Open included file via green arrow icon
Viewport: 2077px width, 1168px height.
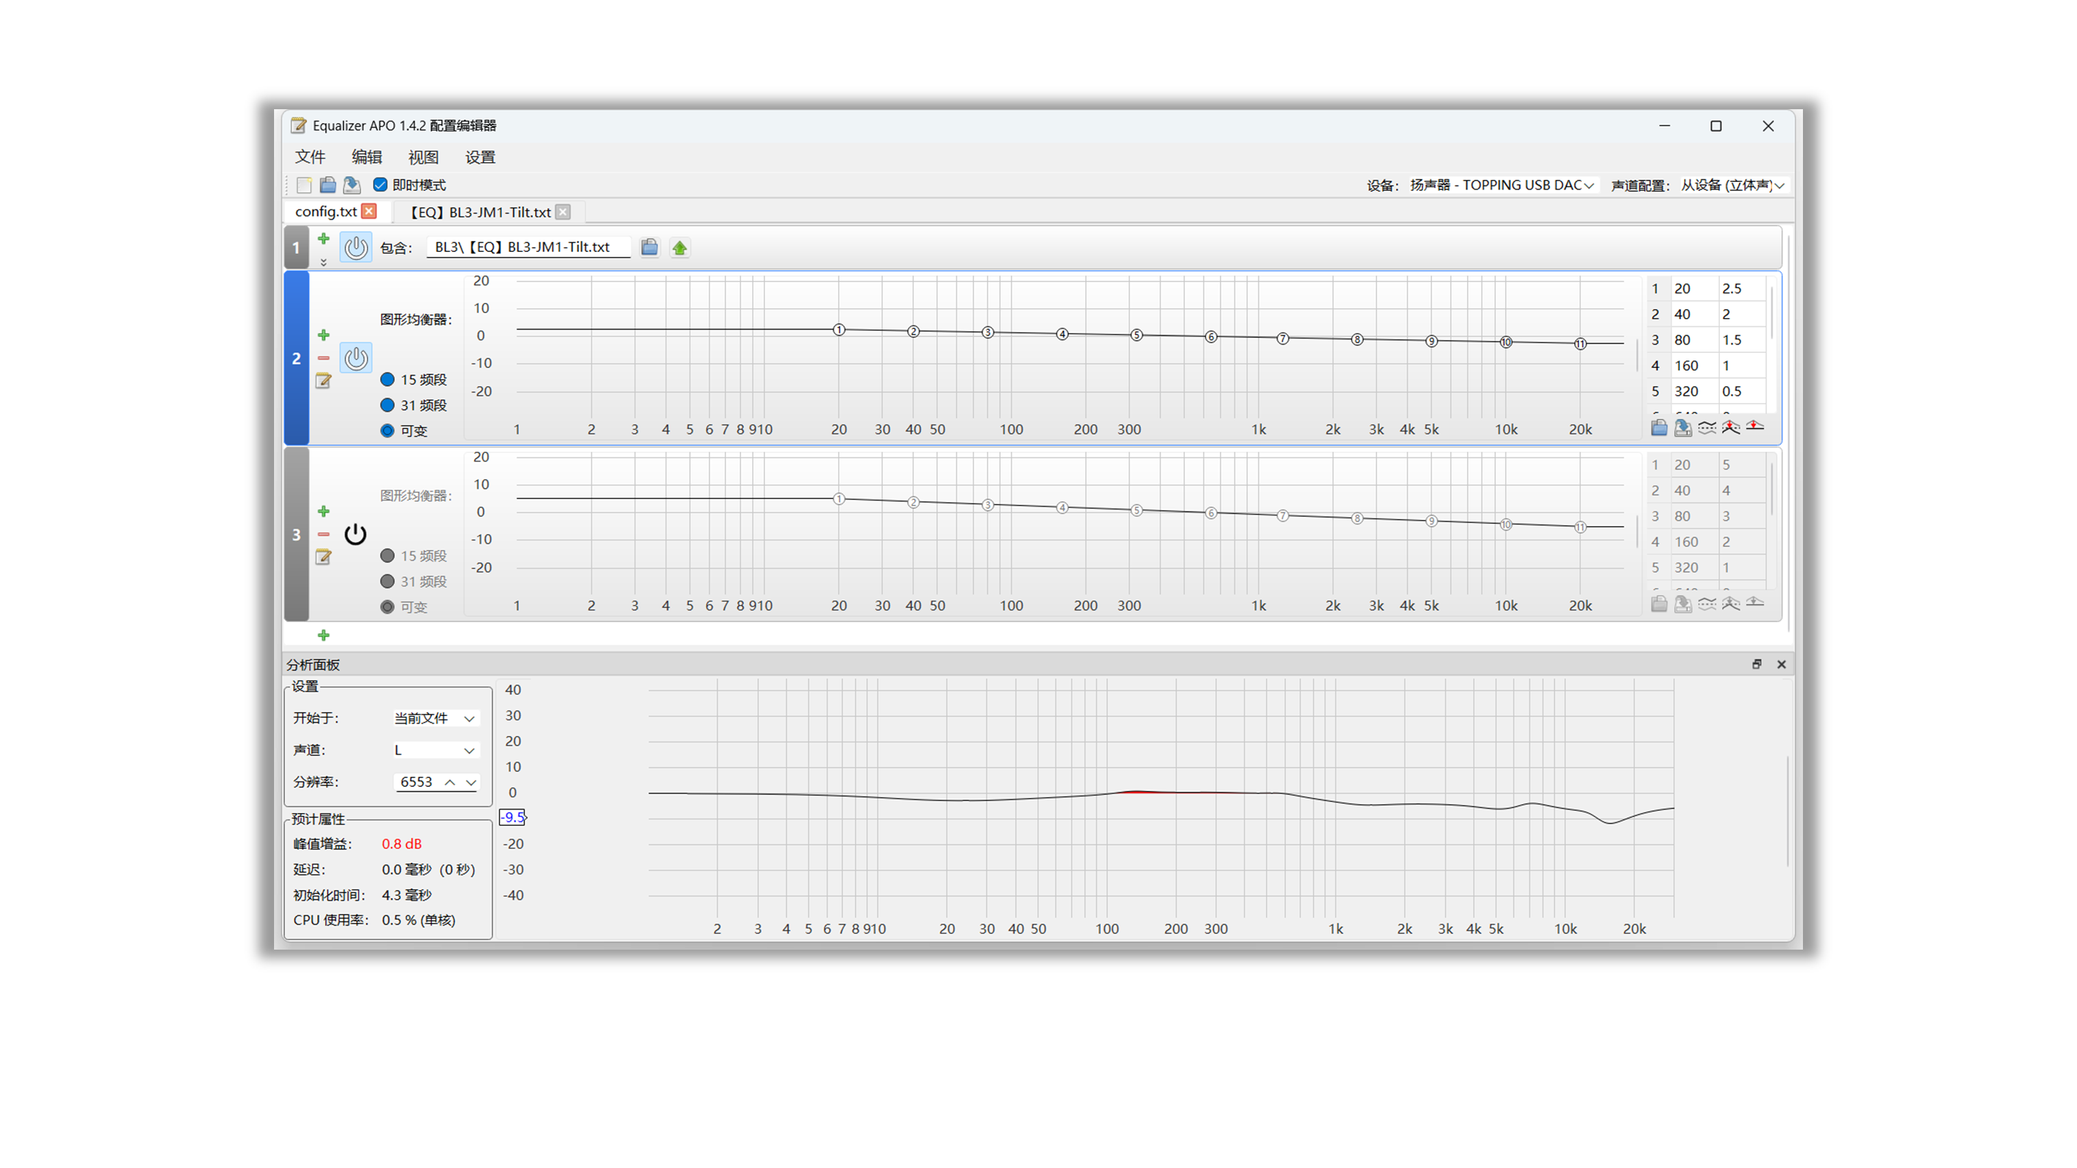[x=680, y=249]
